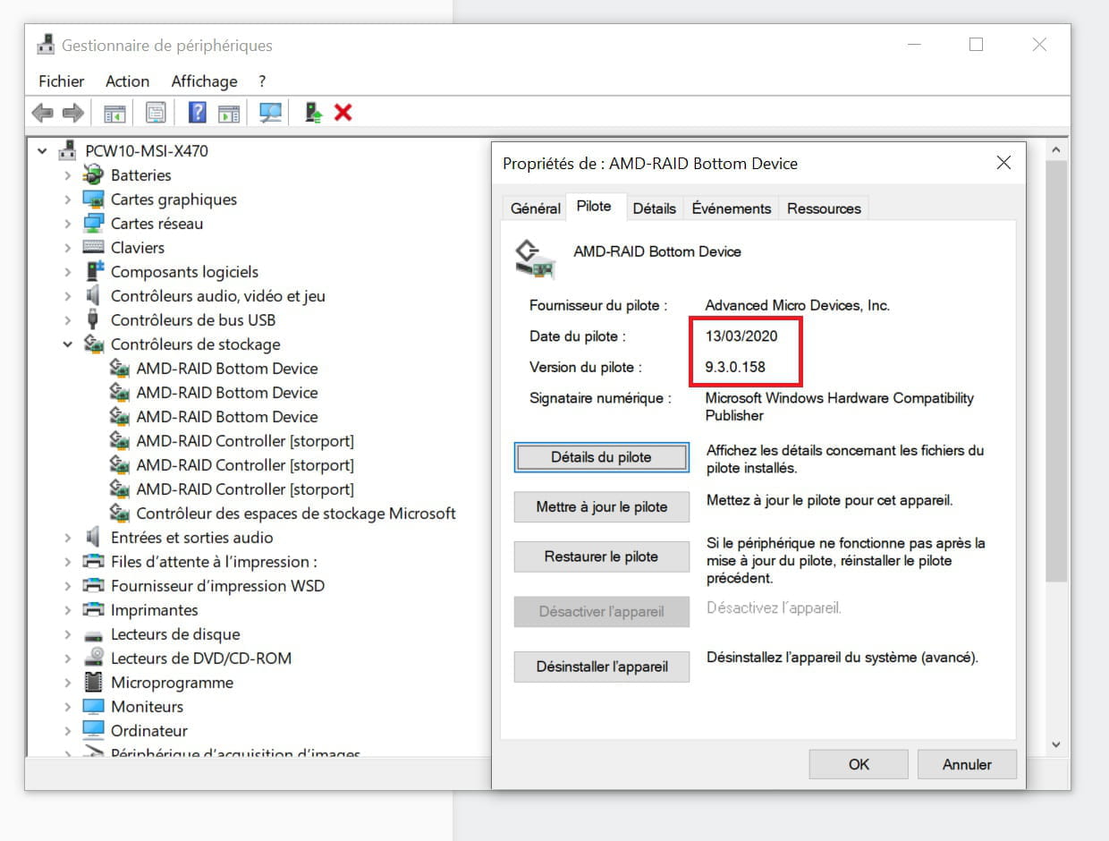Viewport: 1109px width, 841px height.
Task: Click the Annuler button
Action: 967,764
